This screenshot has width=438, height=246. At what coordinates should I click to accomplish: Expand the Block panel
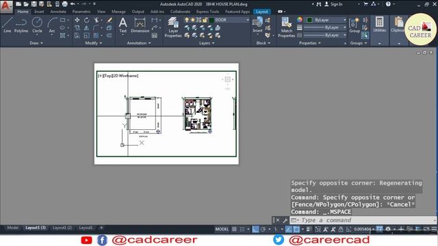pyautogui.click(x=263, y=43)
